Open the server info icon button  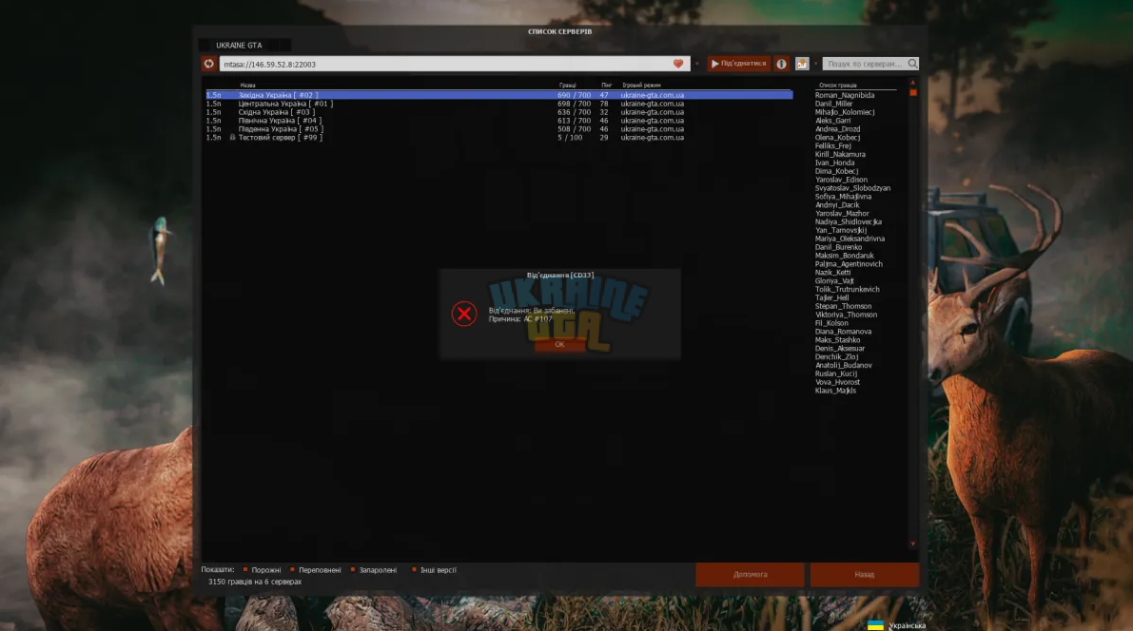pos(781,64)
